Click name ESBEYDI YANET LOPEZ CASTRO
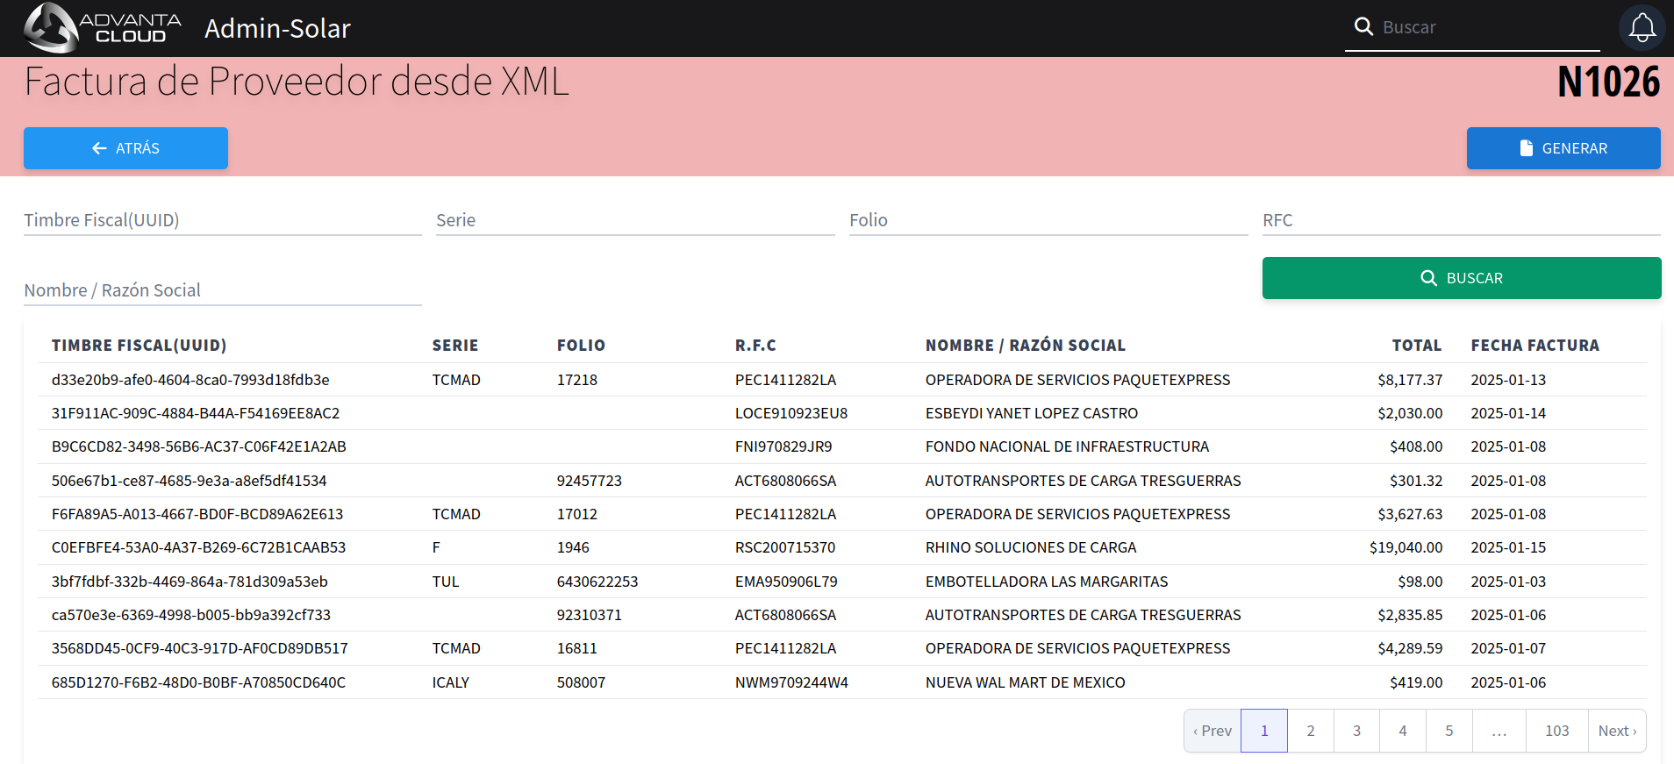Screen dimensions: 1674x764 coord(1032,413)
